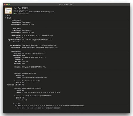Click the Not Valid After date value
Viewport: 133px width, 116px height.
pos(40,47)
